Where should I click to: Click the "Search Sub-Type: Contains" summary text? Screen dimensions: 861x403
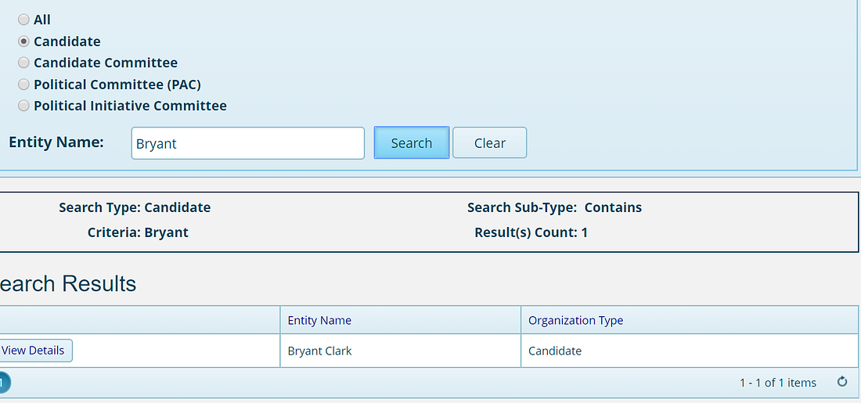(x=554, y=207)
